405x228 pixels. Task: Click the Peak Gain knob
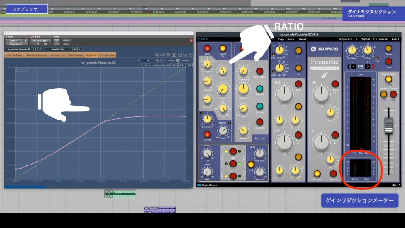pyautogui.click(x=260, y=153)
